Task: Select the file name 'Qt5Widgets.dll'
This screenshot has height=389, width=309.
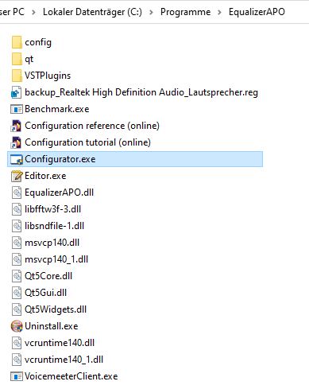Action: (56, 309)
